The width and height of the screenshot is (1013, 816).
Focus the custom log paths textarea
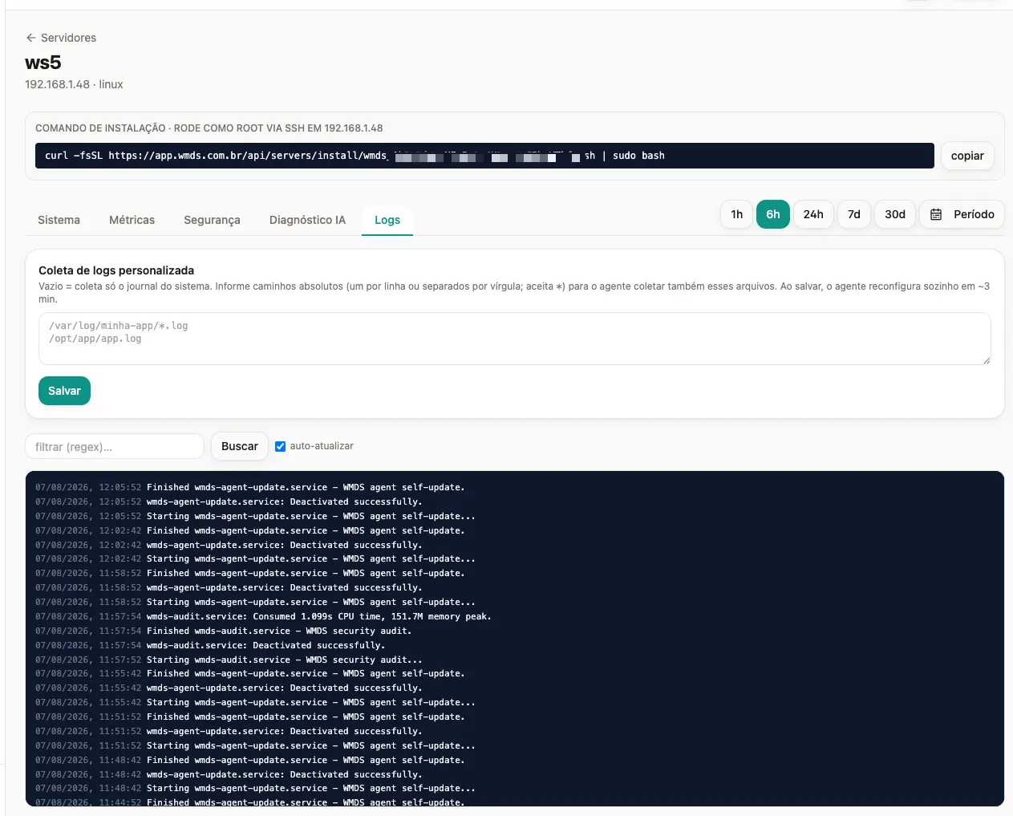pos(515,339)
